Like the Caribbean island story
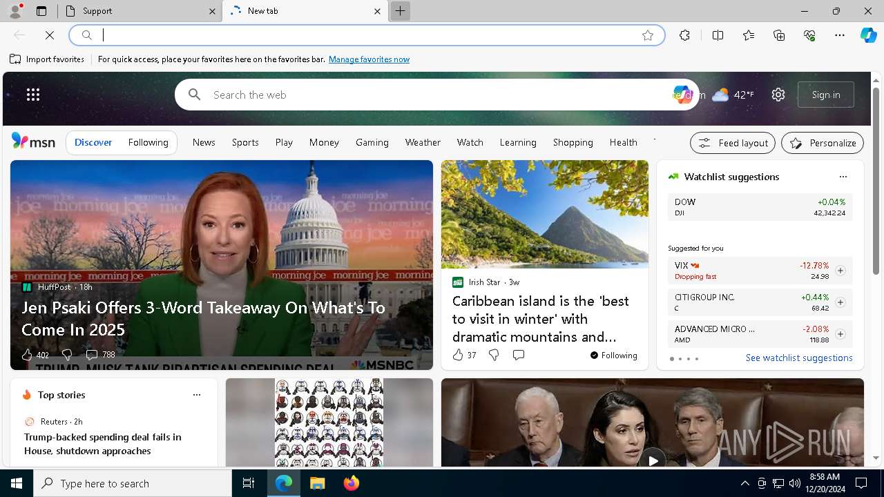Image resolution: width=884 pixels, height=497 pixels. [x=457, y=355]
